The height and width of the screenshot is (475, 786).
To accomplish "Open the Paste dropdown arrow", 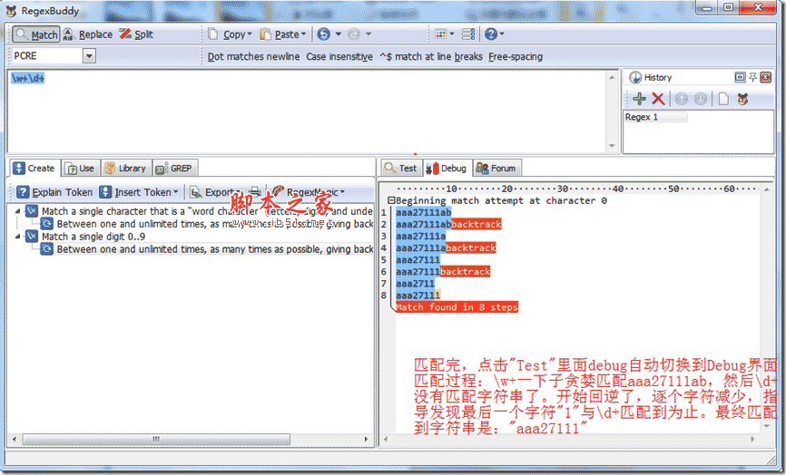I will [303, 34].
